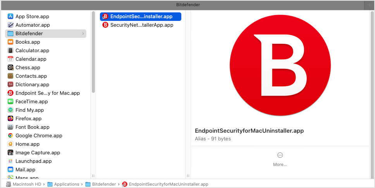Open the More... actions label

pos(280,164)
